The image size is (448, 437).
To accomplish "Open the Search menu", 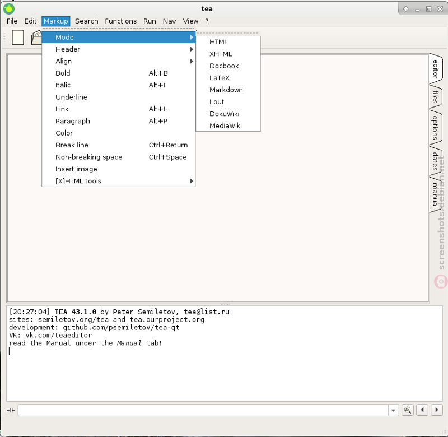I will click(87, 21).
